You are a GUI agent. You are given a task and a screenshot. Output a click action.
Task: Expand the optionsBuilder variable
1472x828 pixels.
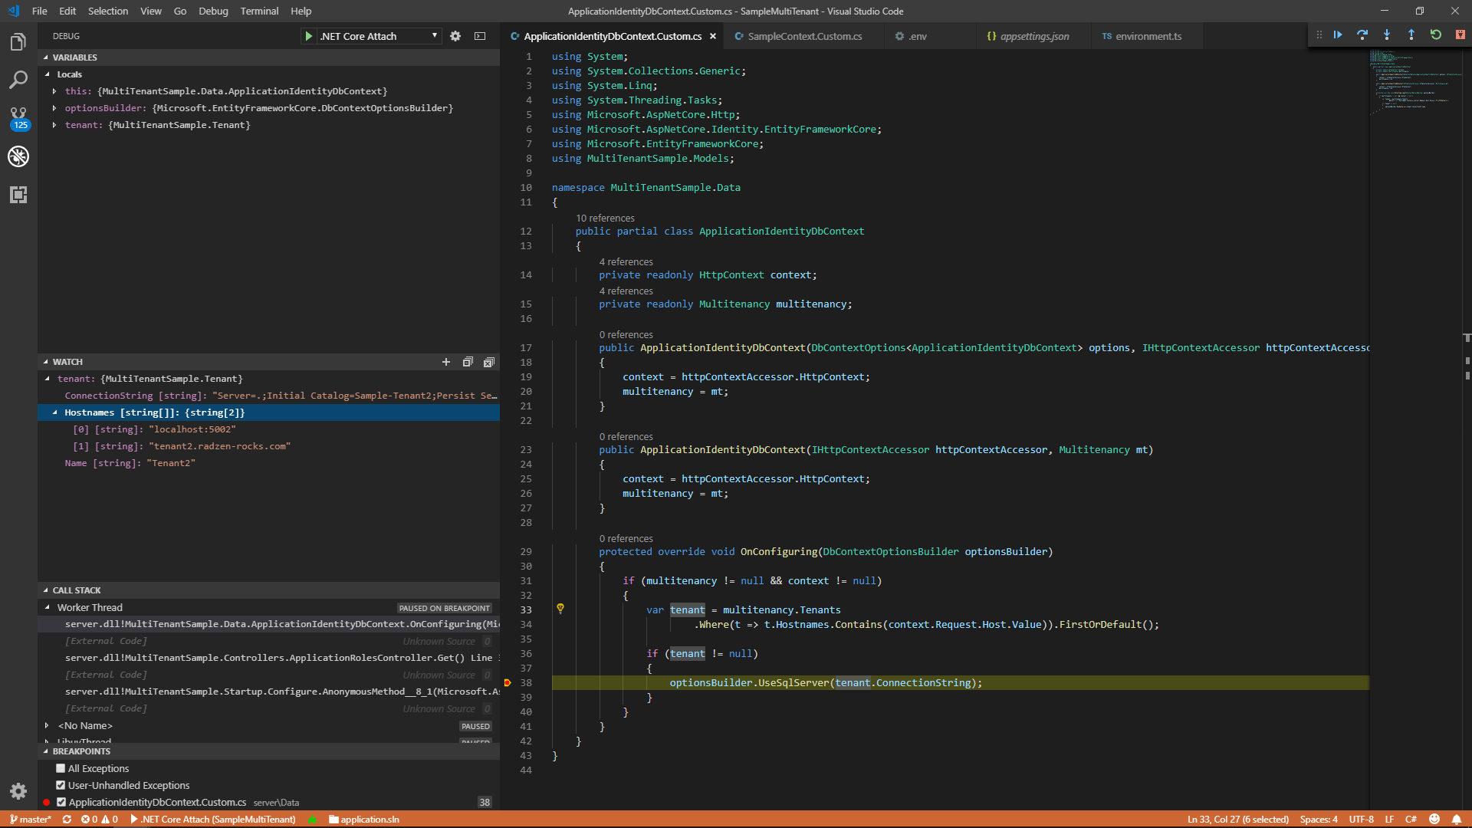pyautogui.click(x=54, y=108)
